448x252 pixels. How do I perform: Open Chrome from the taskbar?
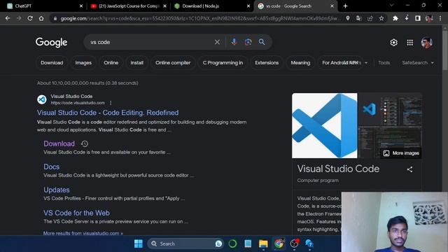pyautogui.click(x=279, y=244)
